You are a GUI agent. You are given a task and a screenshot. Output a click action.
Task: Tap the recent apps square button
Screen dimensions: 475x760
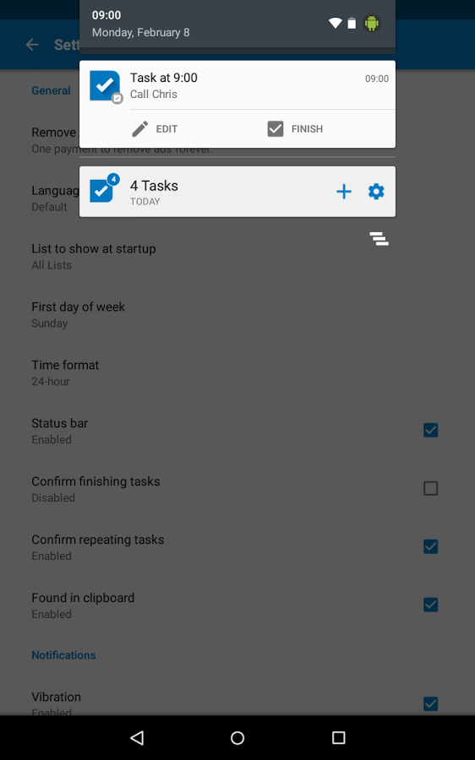click(338, 738)
